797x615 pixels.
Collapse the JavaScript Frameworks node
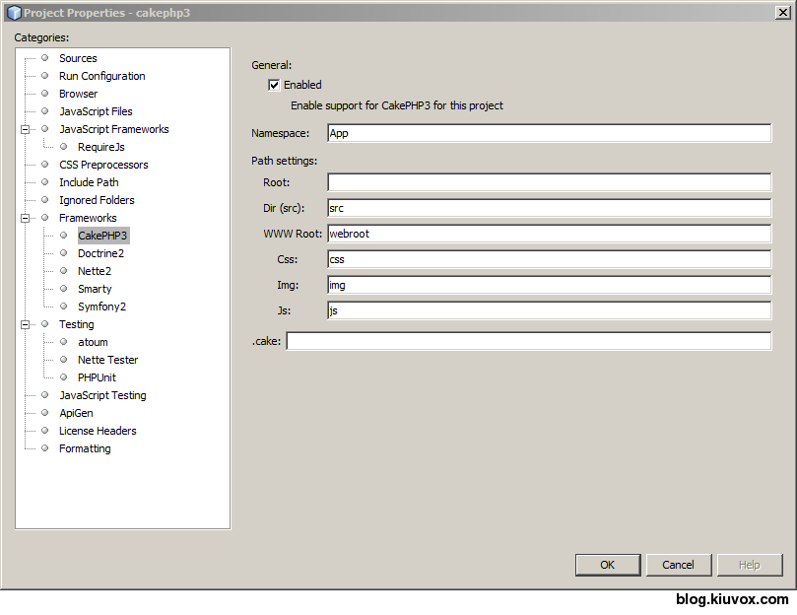[27, 129]
